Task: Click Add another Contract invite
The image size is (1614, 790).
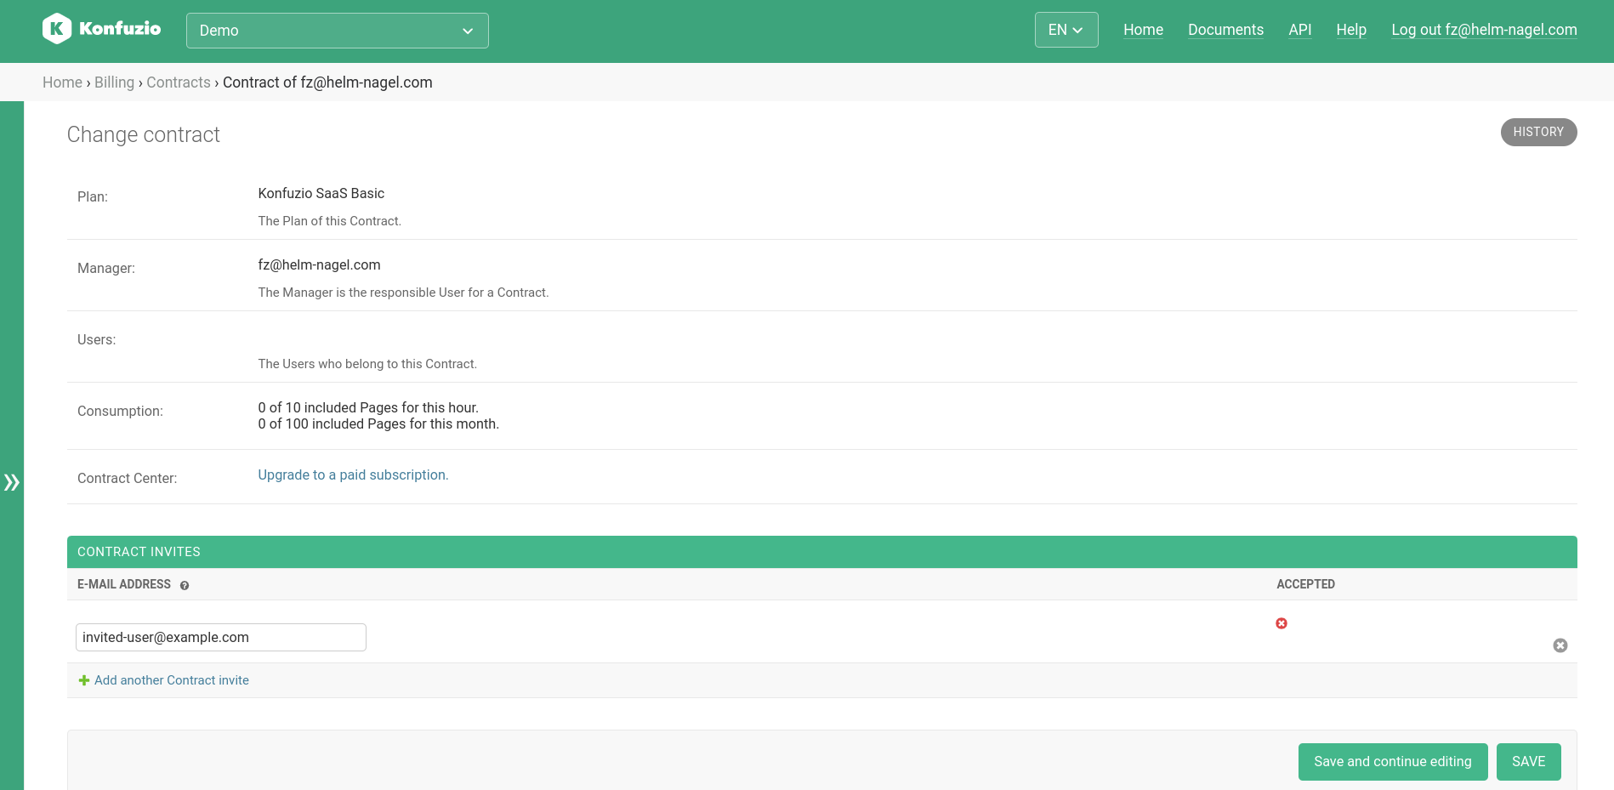Action: pyautogui.click(x=172, y=680)
